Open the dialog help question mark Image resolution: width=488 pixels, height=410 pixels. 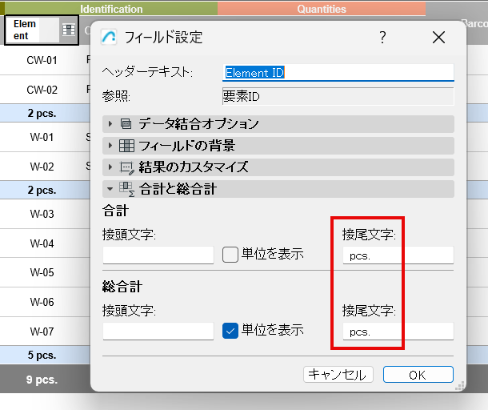(x=382, y=38)
